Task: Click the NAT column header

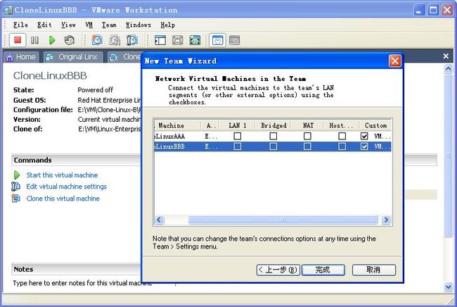Action: (308, 126)
